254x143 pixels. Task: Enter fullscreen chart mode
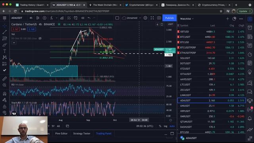(152, 18)
